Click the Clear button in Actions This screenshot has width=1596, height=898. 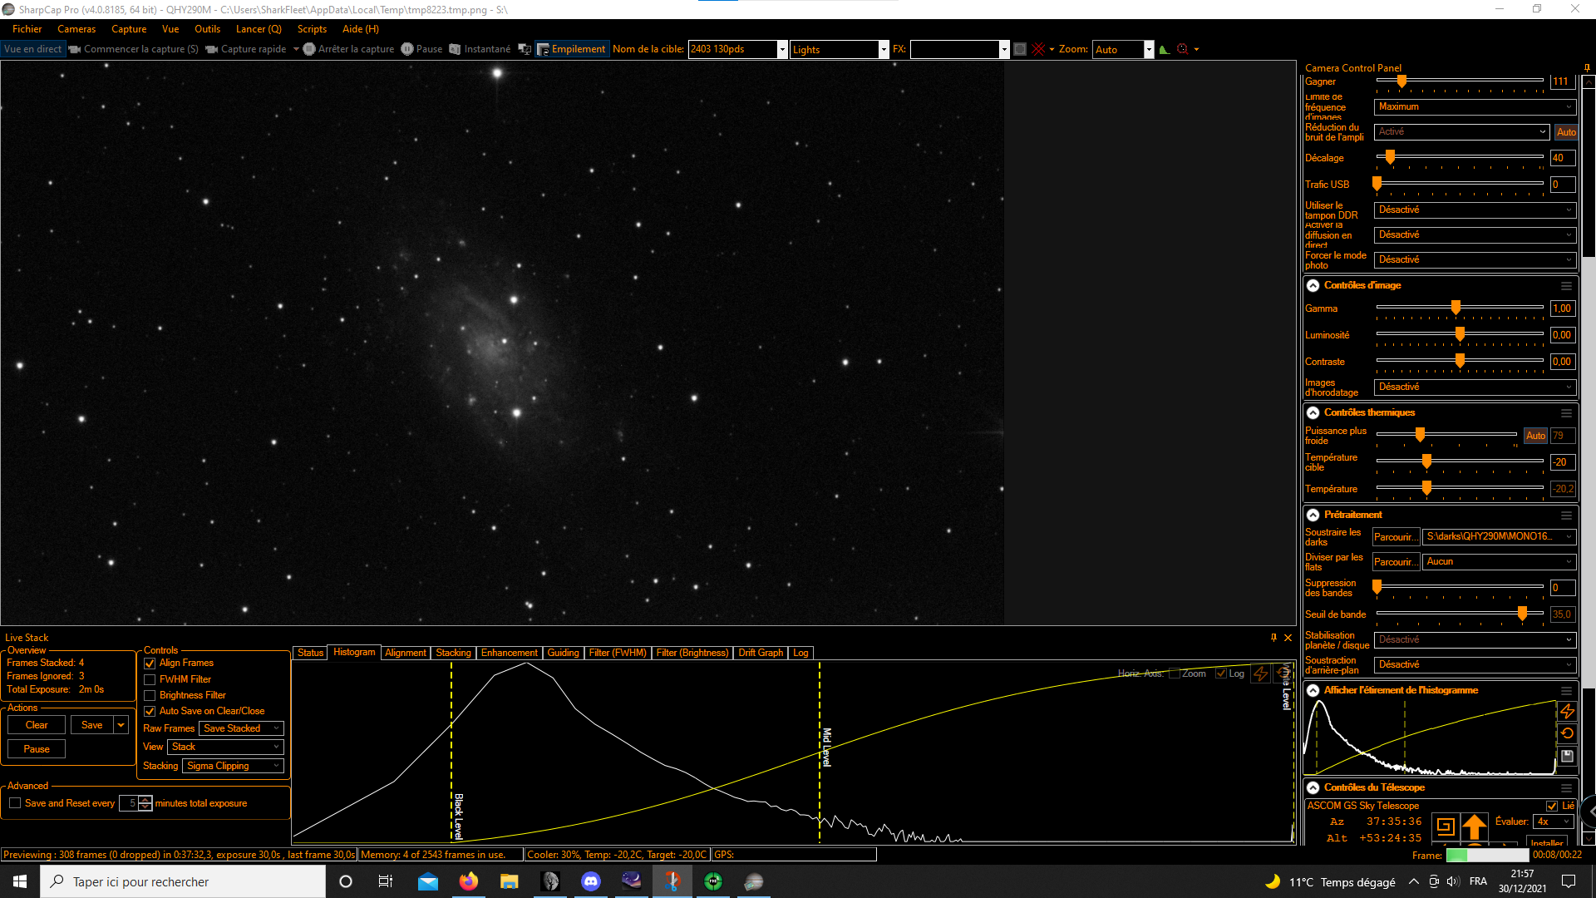point(37,725)
